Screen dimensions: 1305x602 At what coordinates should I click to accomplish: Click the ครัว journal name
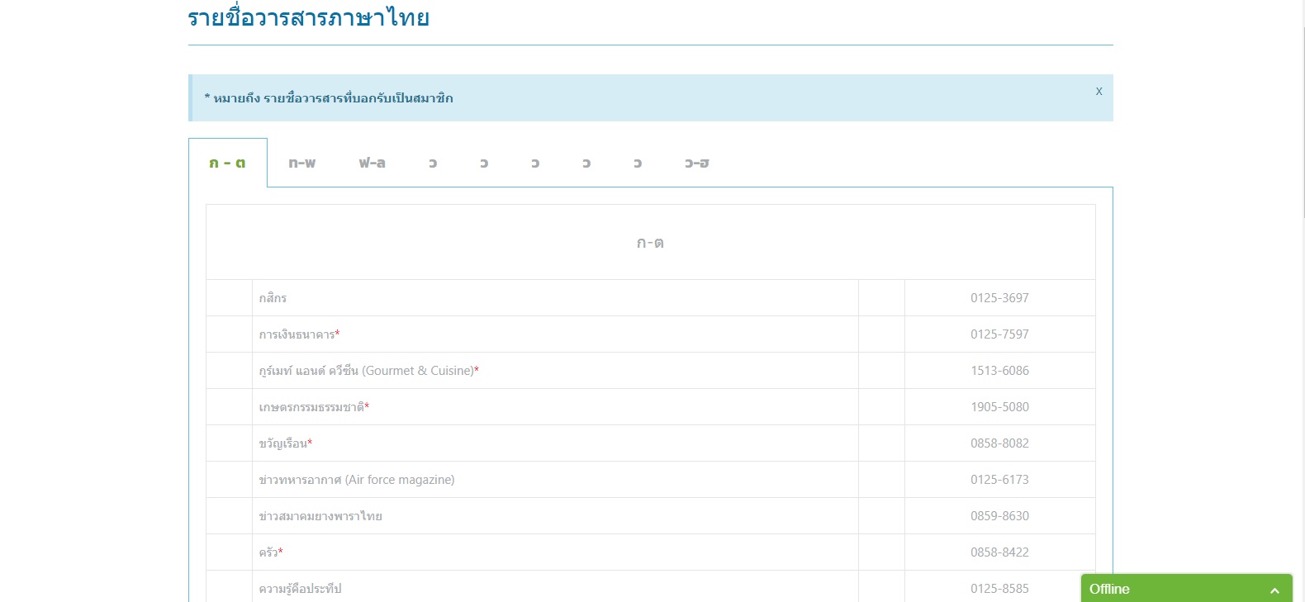pos(269,552)
